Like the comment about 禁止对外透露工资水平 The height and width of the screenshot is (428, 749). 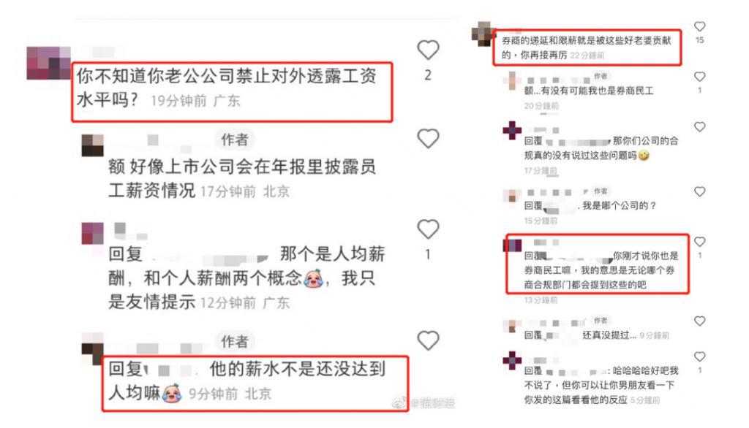(428, 50)
